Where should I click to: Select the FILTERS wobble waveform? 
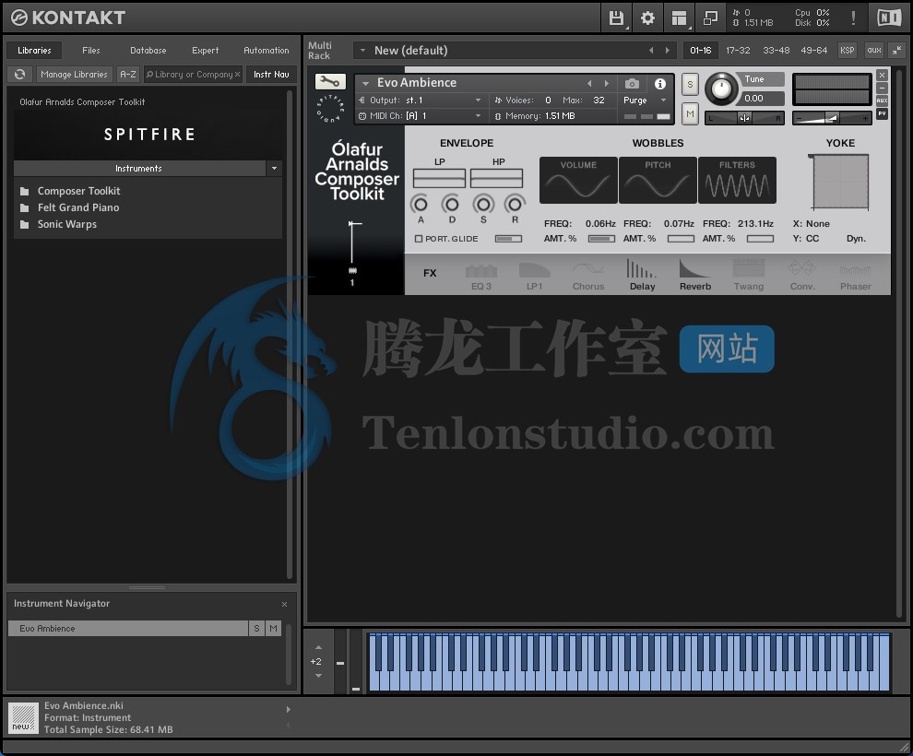coord(737,180)
